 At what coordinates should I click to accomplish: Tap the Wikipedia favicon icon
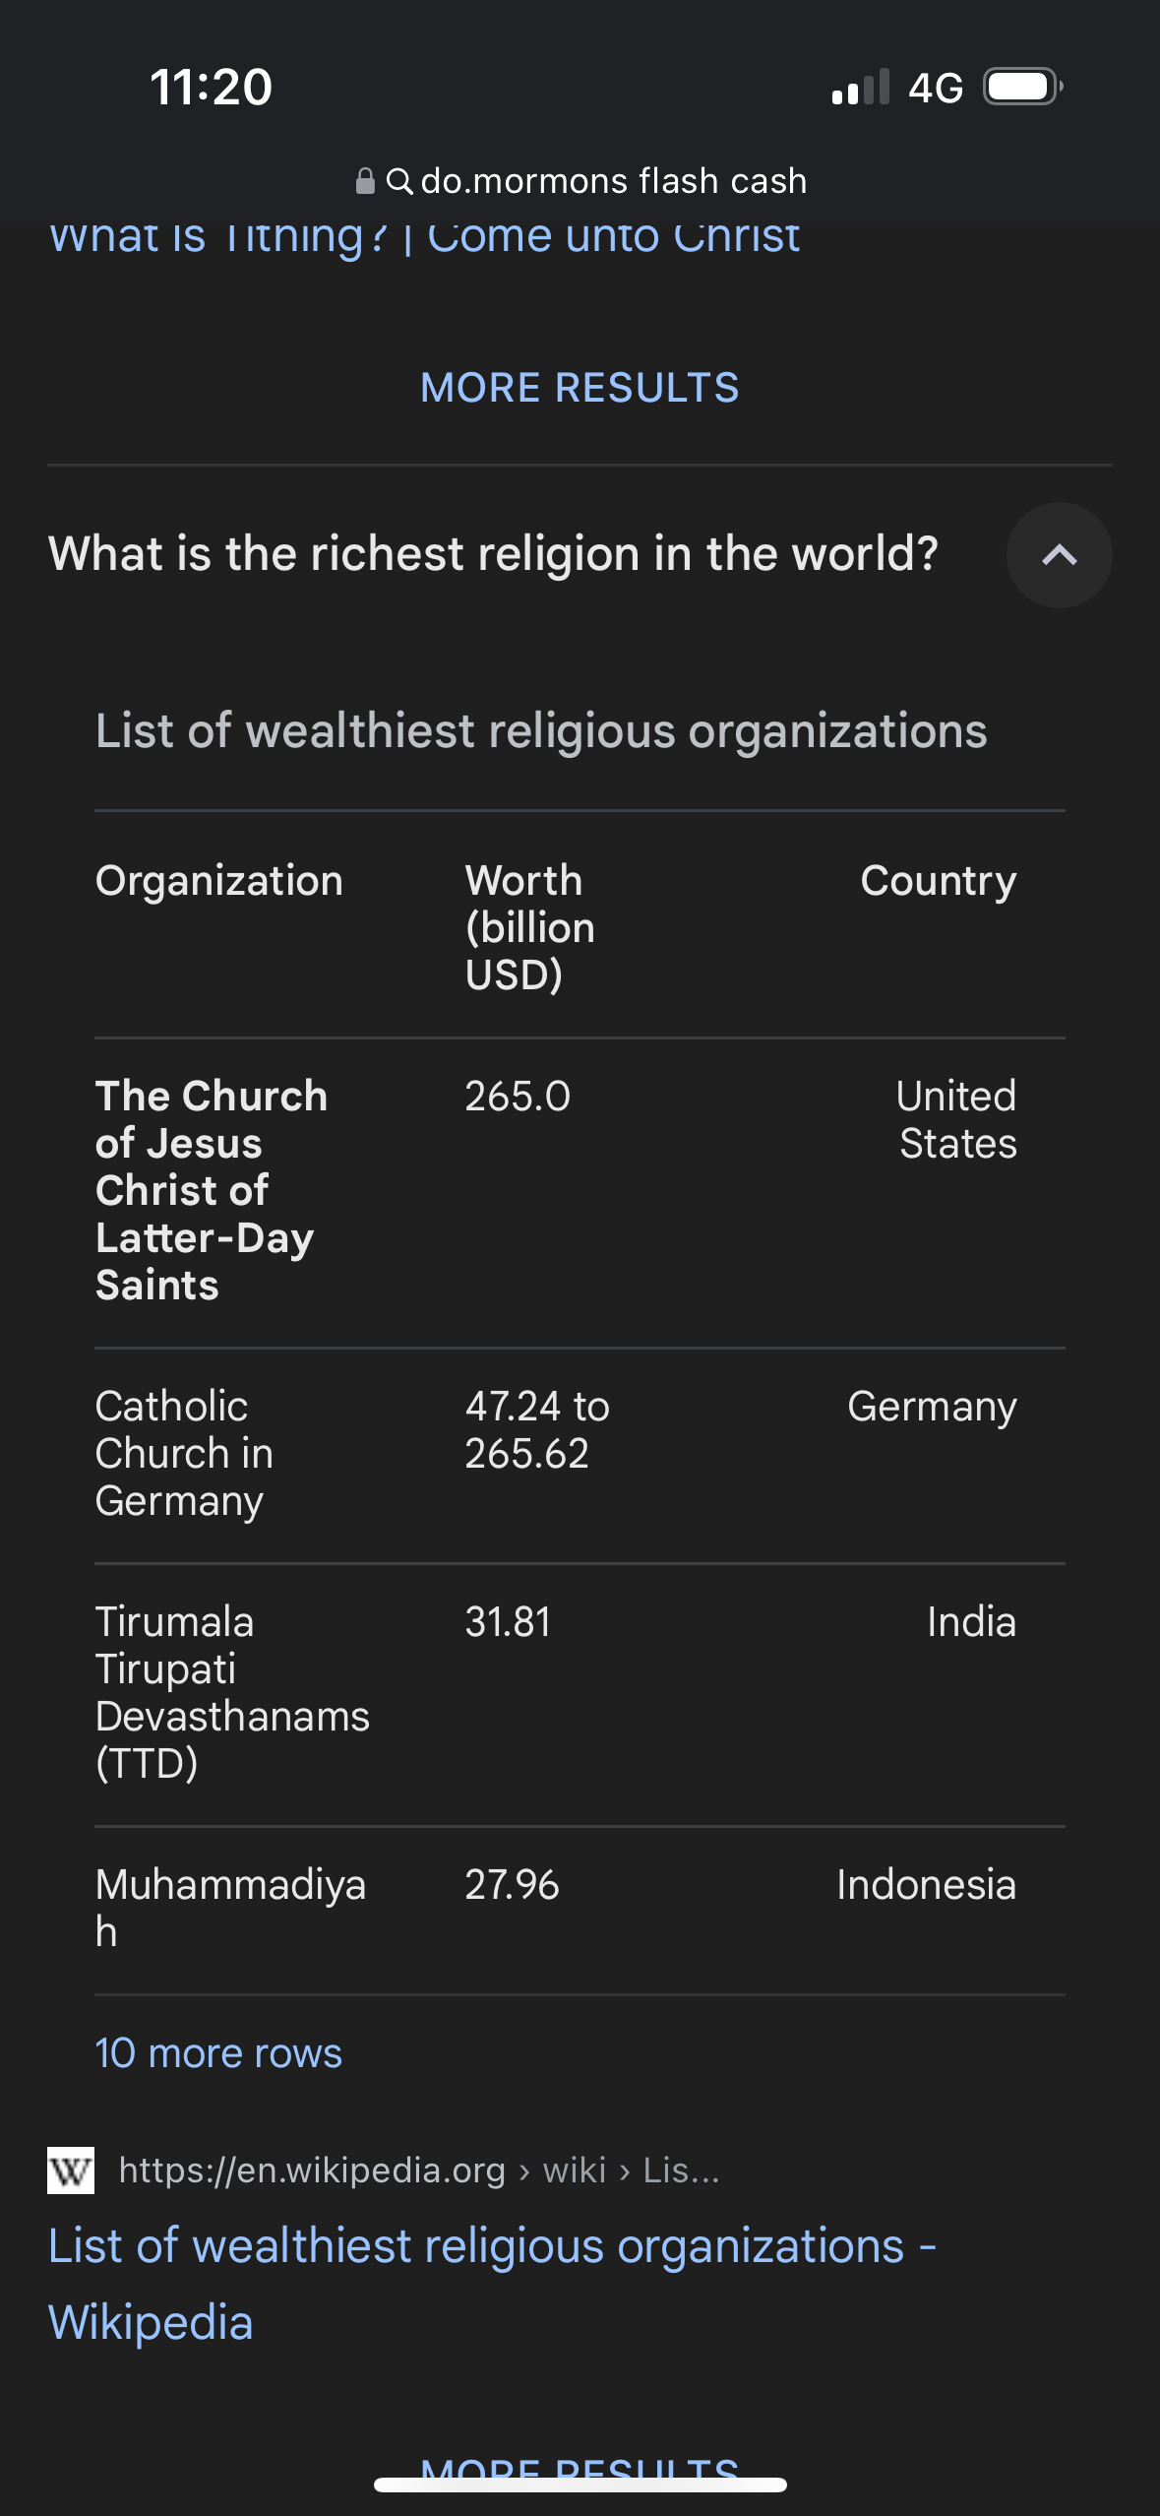coord(71,2170)
